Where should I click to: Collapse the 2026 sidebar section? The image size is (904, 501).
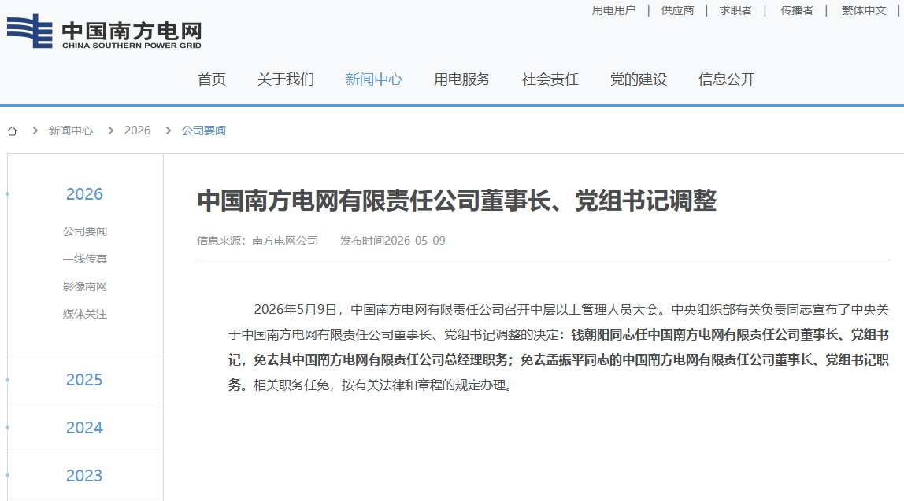coord(84,194)
